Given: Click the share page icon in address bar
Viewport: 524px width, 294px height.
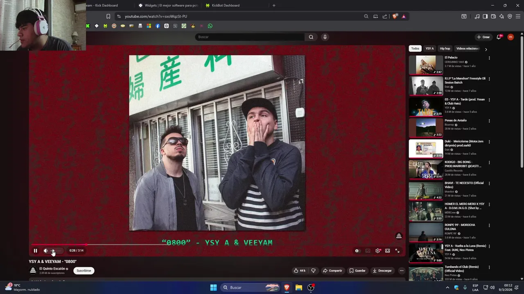Looking at the screenshot, I should coord(385,16).
